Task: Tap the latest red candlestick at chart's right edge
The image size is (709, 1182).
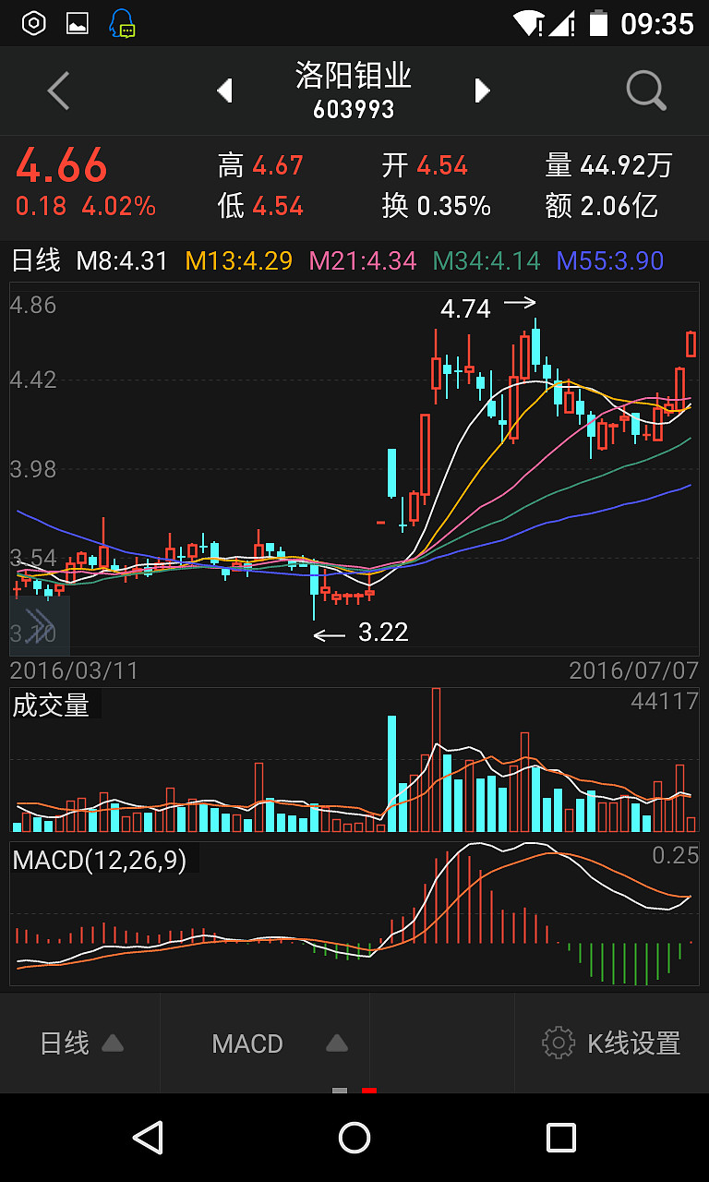Action: coord(691,344)
